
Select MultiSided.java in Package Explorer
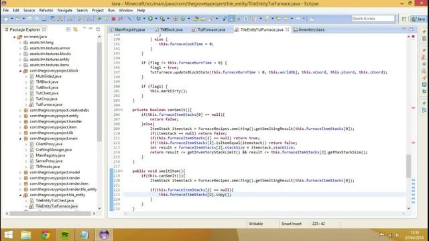pos(48,76)
